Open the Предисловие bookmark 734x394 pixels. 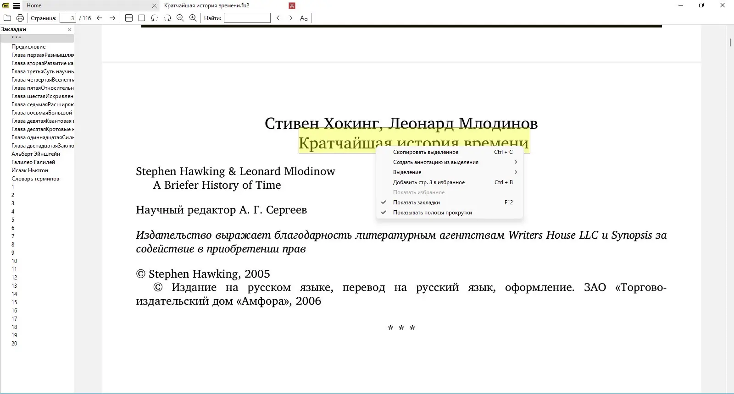(28, 47)
